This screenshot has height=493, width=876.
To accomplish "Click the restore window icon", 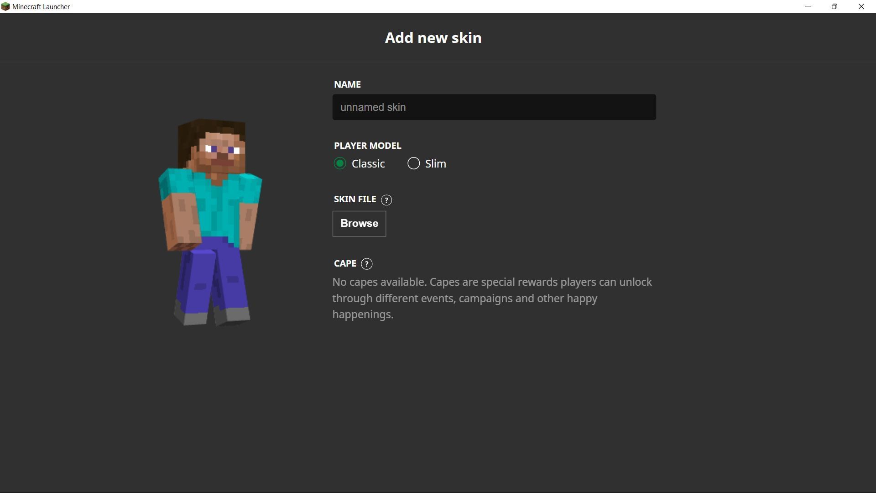I will (x=834, y=6).
